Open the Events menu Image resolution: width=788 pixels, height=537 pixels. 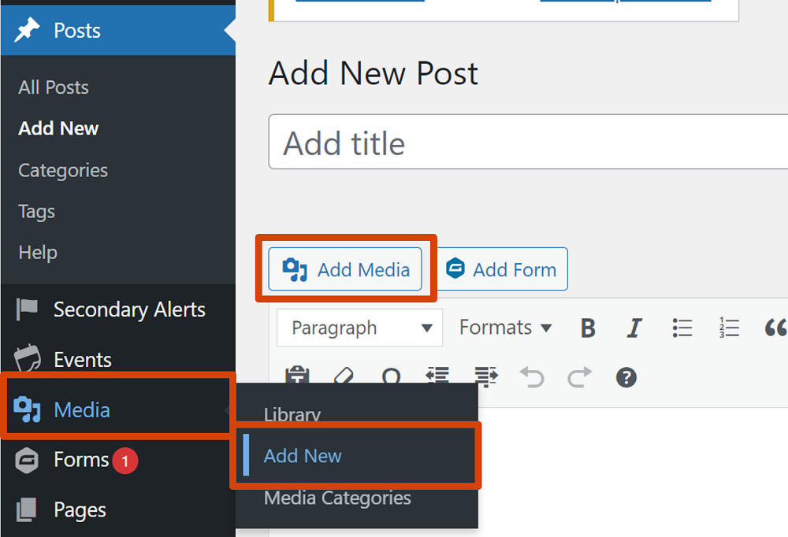83,360
